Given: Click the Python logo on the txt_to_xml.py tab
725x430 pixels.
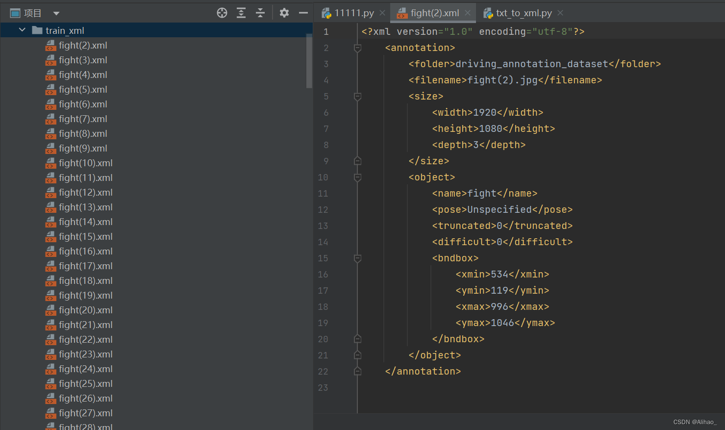Looking at the screenshot, I should (x=488, y=13).
